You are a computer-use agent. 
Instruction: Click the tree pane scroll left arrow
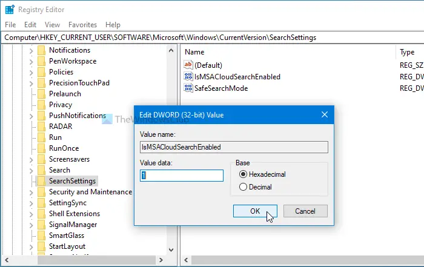click(7, 260)
